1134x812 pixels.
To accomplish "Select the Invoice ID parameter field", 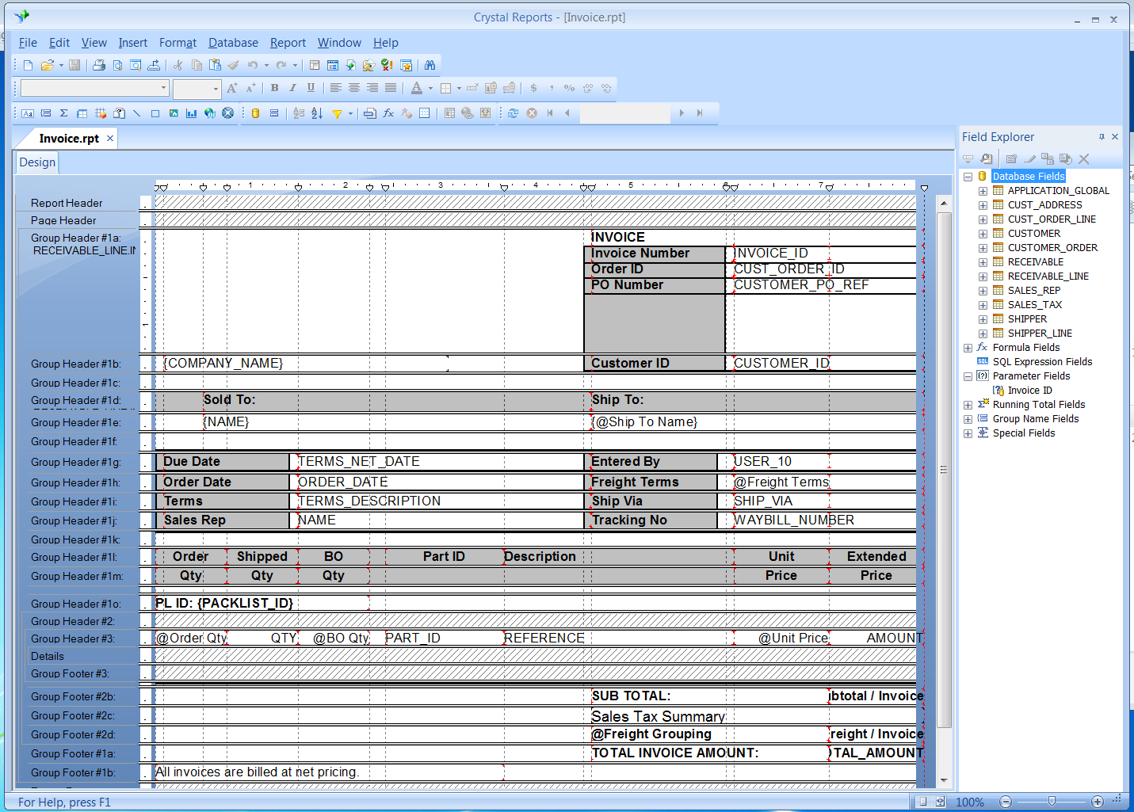I will click(1029, 391).
